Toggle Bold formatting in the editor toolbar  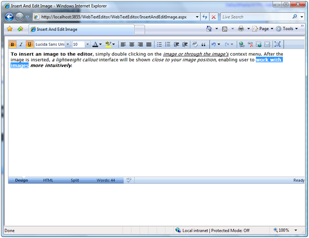pyautogui.click(x=13, y=44)
